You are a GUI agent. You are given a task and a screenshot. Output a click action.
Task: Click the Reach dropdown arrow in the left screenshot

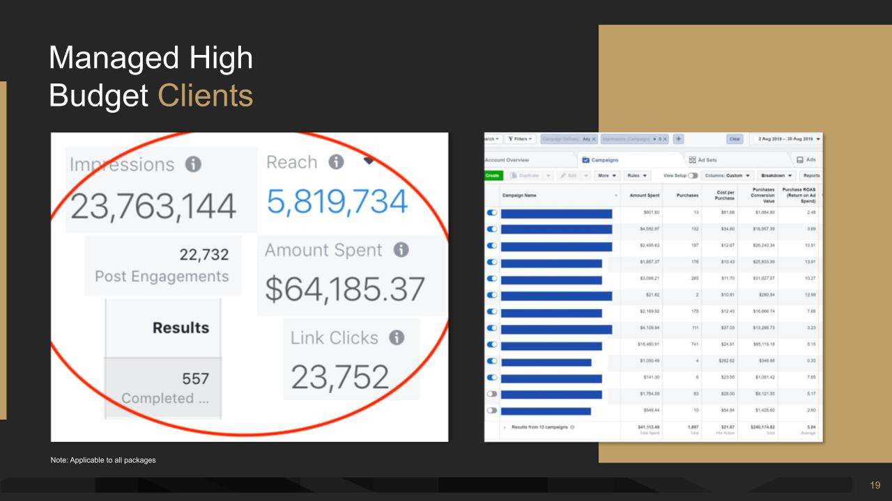point(369,161)
